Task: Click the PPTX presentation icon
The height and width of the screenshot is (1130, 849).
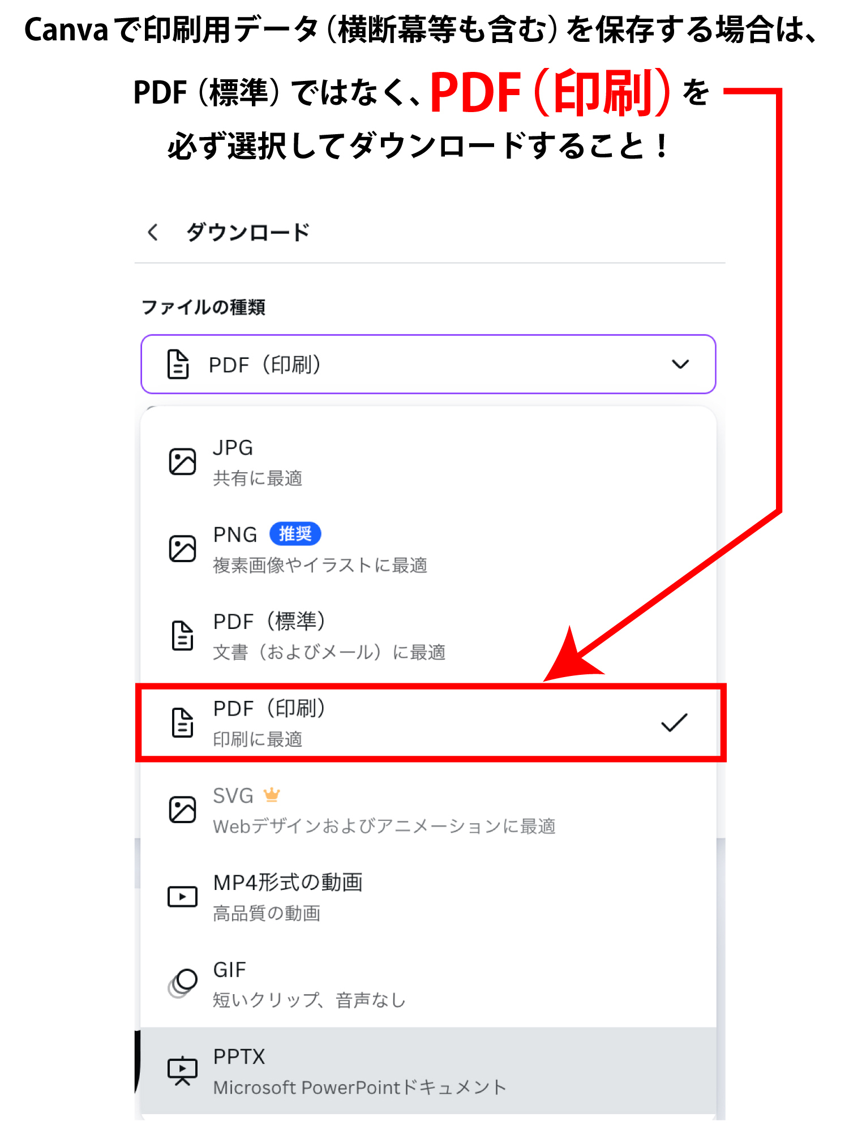Action: pos(182,1071)
